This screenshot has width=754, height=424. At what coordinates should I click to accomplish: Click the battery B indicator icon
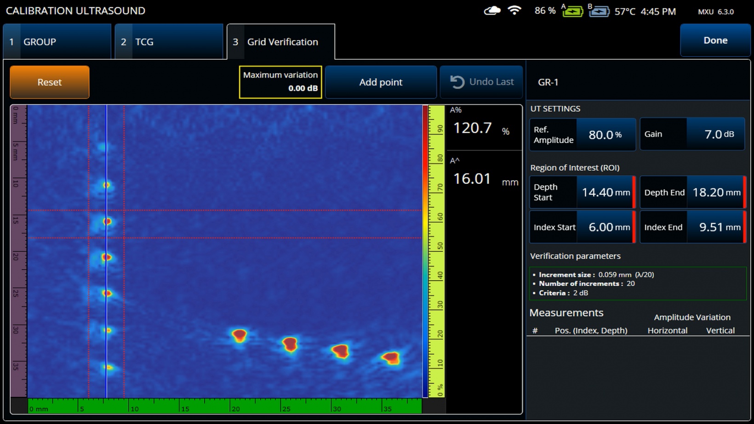click(599, 11)
